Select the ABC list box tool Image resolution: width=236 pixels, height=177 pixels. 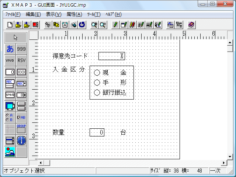10,83
